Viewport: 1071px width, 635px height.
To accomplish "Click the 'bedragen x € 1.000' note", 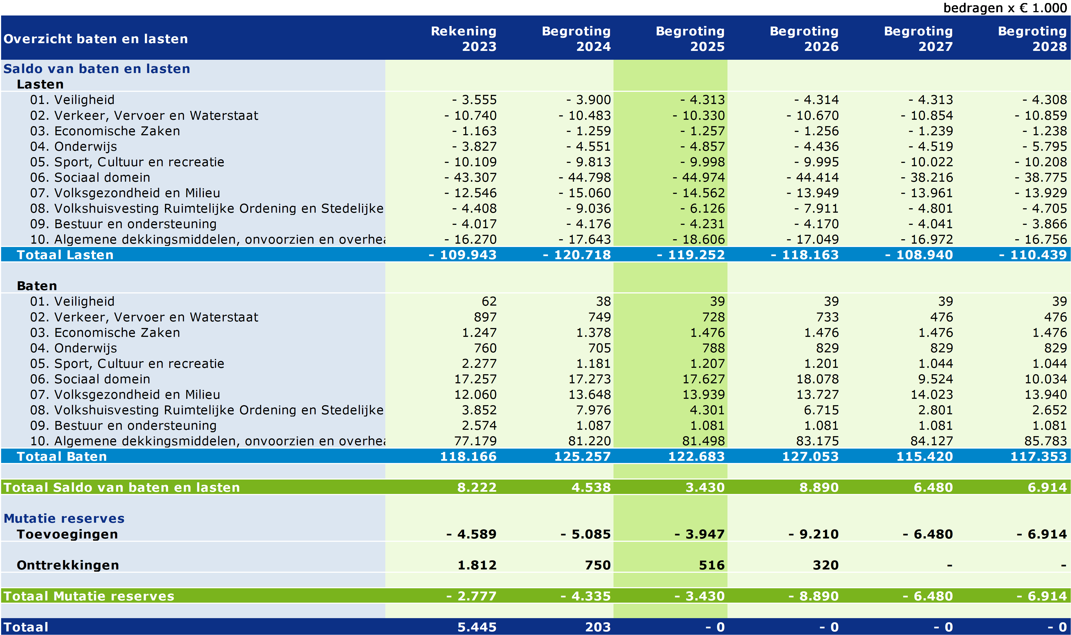I will tap(1005, 8).
